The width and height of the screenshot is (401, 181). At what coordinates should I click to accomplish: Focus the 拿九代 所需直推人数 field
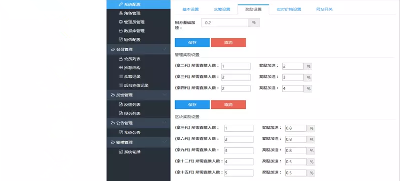pos(239,150)
